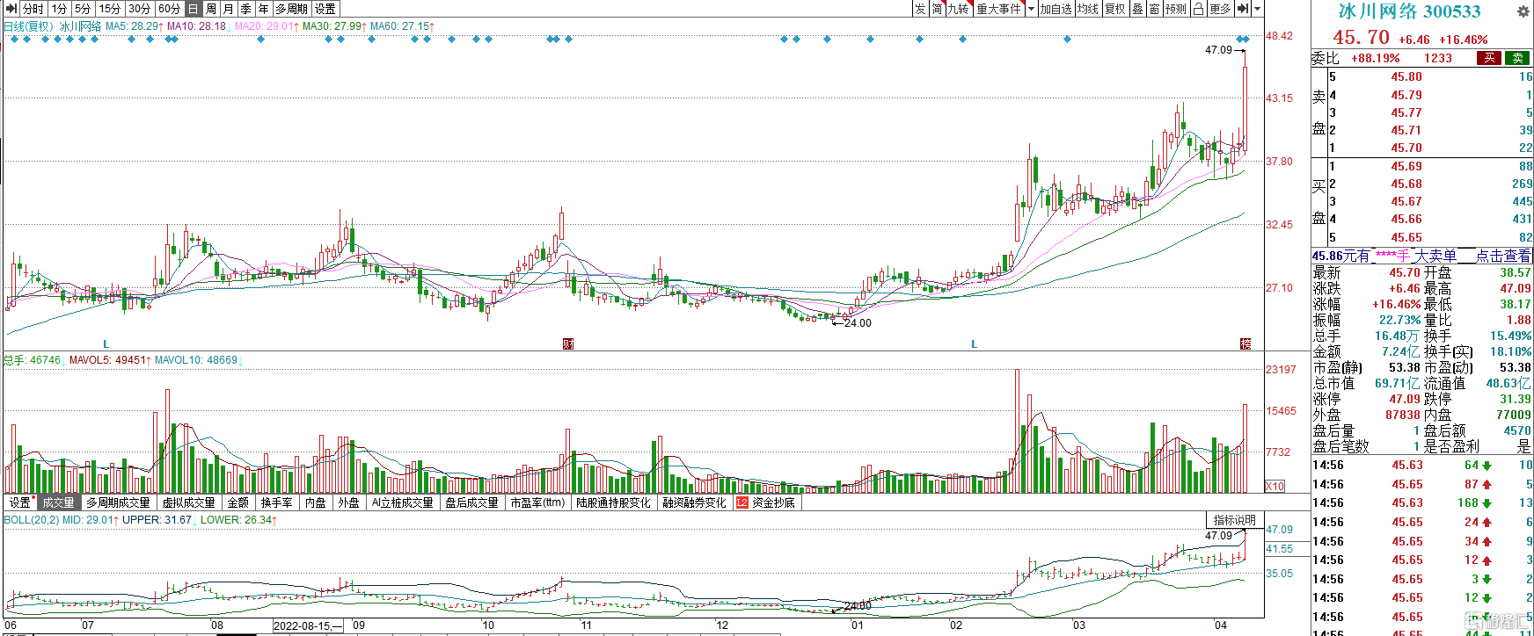Click the 简 toolbar button
This screenshot has width=1534, height=636.
pos(938,9)
